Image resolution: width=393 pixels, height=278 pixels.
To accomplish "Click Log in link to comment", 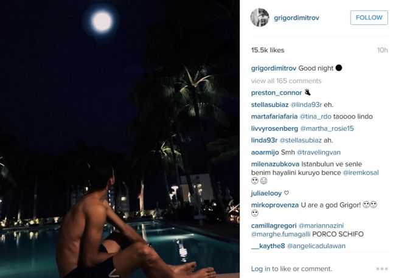I will coord(260,269).
